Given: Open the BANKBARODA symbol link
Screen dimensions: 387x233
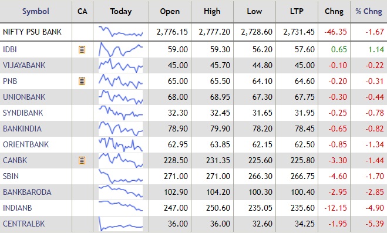Looking at the screenshot, I should click(x=27, y=192).
